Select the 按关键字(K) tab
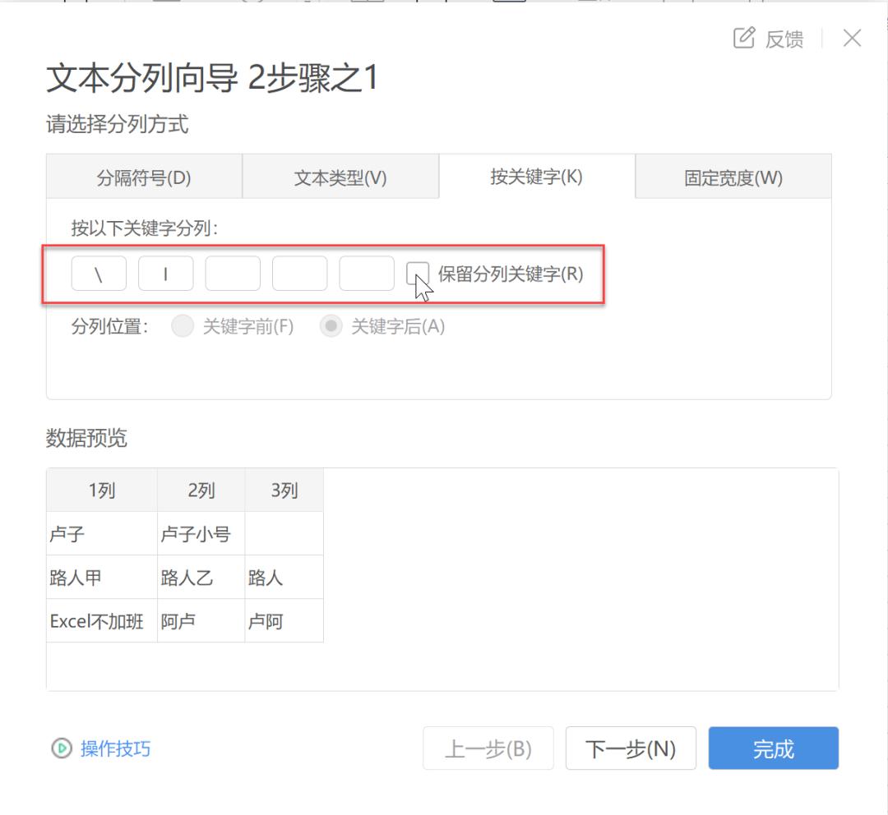888x815 pixels. (x=536, y=176)
